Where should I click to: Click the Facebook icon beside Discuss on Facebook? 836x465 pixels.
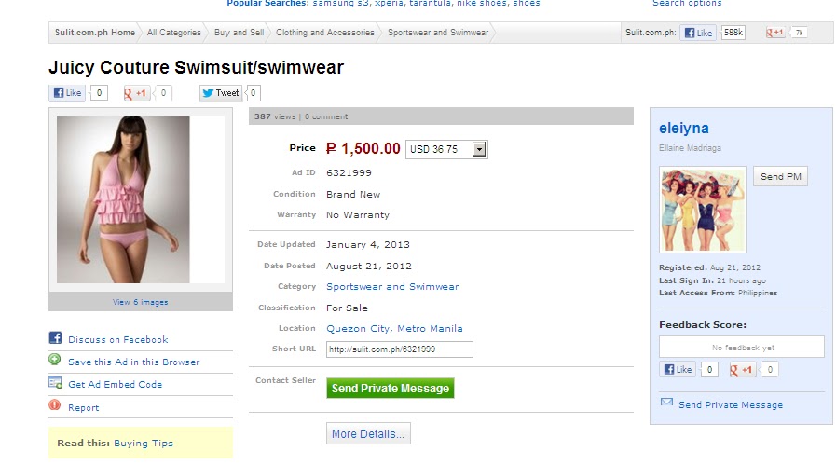click(55, 337)
